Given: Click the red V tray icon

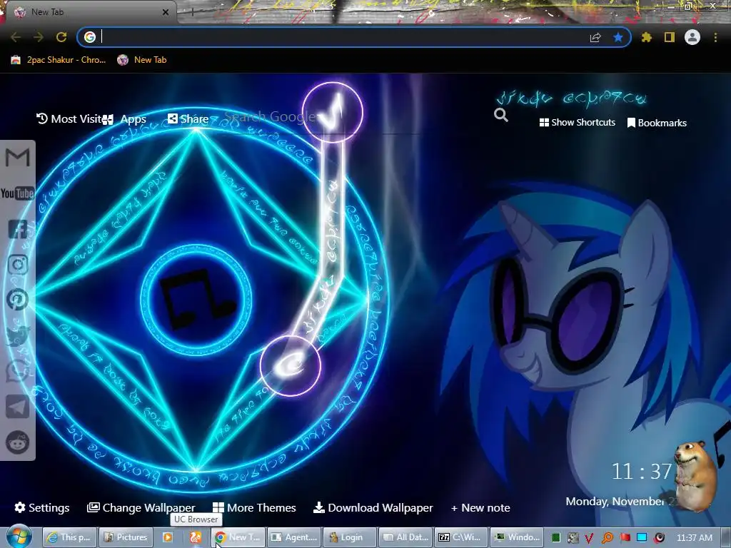Looking at the screenshot, I should [x=589, y=538].
